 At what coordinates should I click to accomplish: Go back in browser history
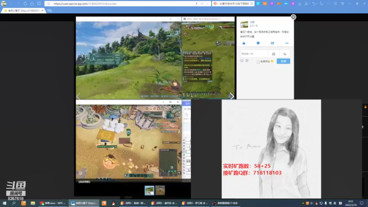tap(11, 4)
